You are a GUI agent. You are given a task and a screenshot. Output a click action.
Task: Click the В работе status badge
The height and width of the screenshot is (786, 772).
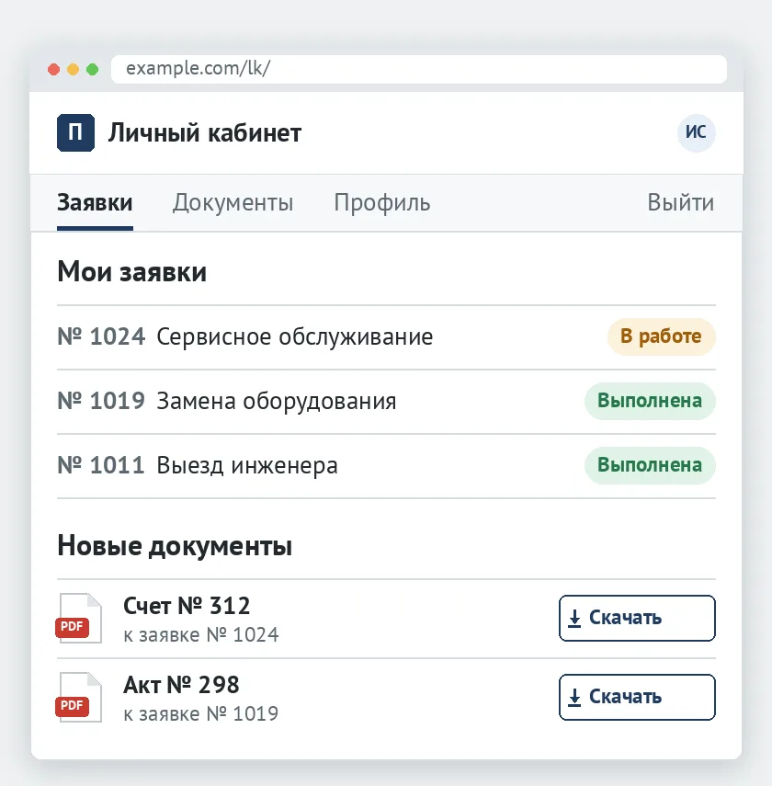661,336
